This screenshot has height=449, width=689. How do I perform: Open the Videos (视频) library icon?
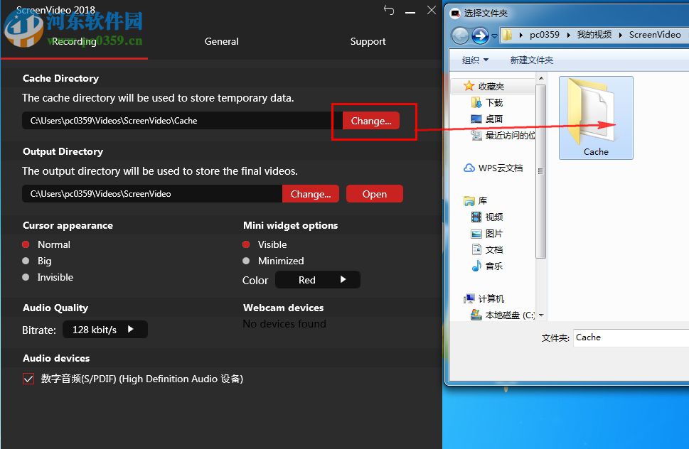(476, 217)
